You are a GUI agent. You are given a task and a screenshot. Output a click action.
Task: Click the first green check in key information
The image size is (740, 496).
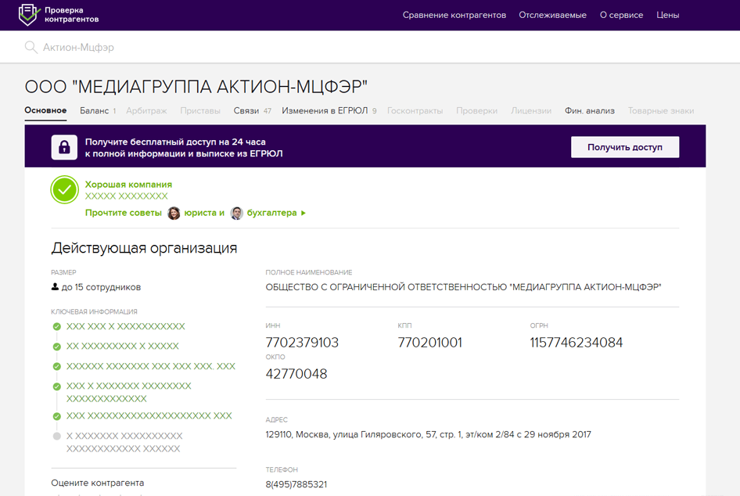[56, 327]
